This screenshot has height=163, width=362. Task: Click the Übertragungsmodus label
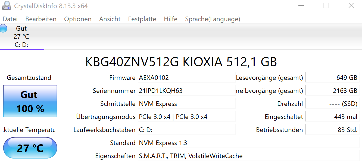(106, 117)
